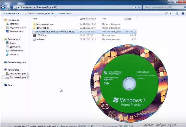186x127 pixels.
Task: Open the recent locations dropdown next to Forward
Action: point(12,7)
